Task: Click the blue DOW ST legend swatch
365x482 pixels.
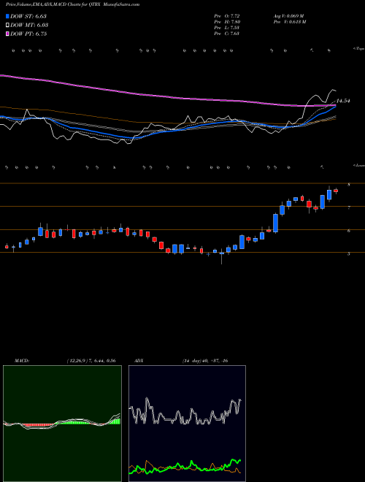Action: click(8, 16)
